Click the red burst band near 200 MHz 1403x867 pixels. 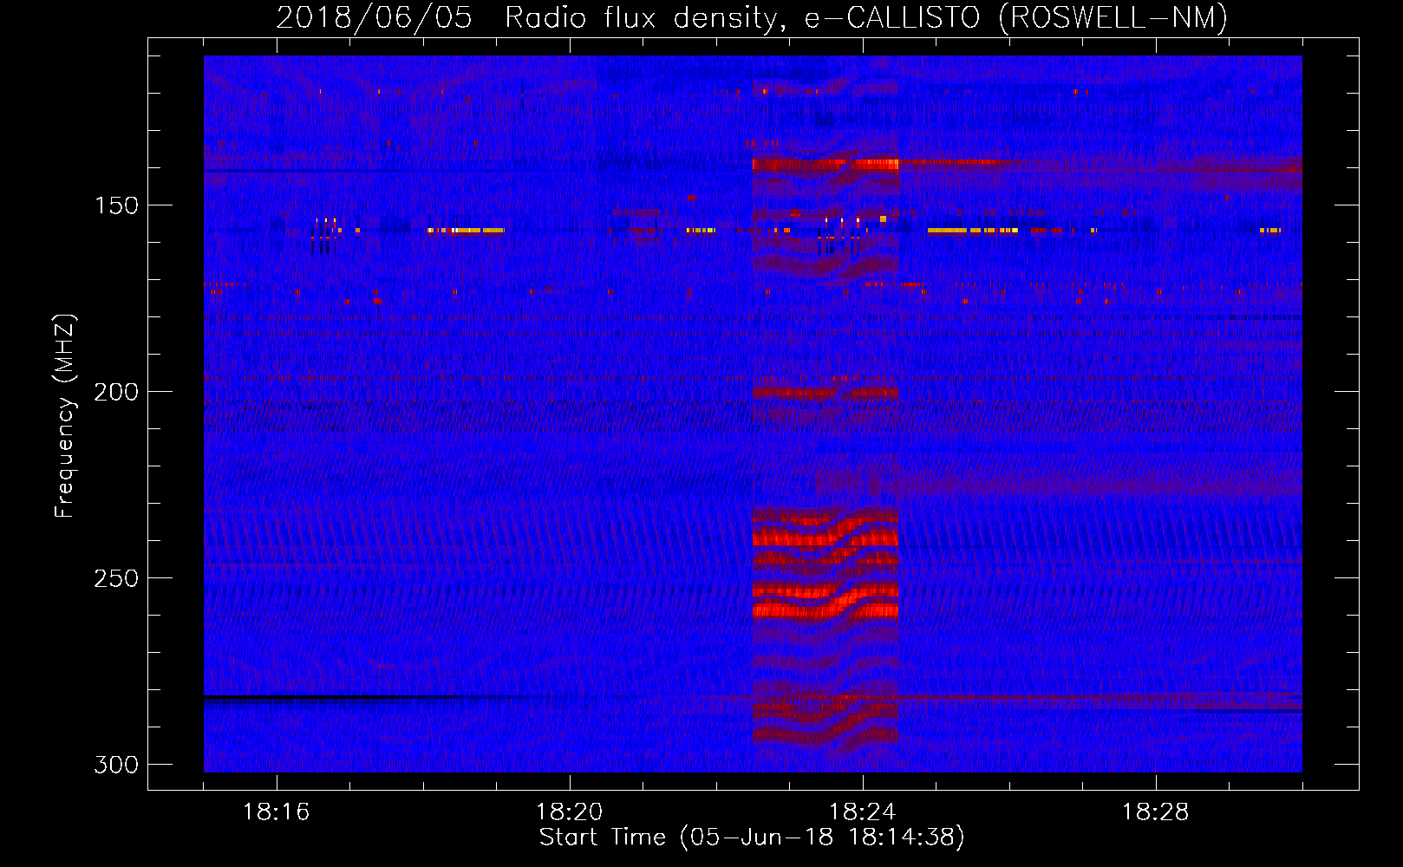click(x=825, y=393)
